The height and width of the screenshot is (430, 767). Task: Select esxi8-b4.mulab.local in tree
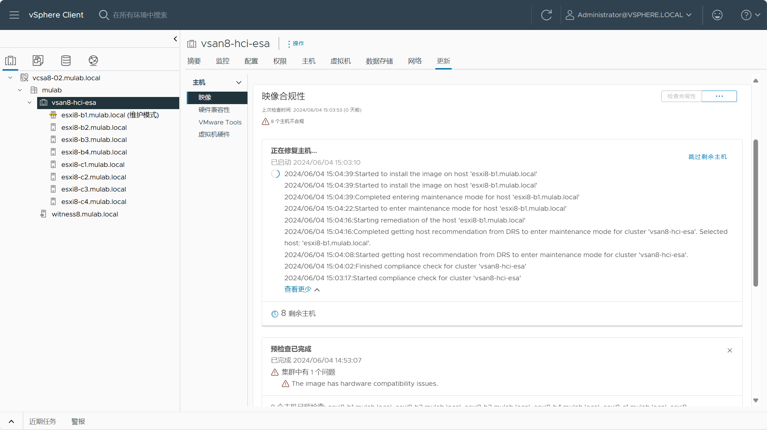94,152
